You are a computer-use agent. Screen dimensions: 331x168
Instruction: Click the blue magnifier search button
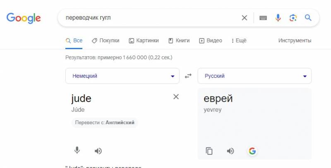[x=308, y=17]
